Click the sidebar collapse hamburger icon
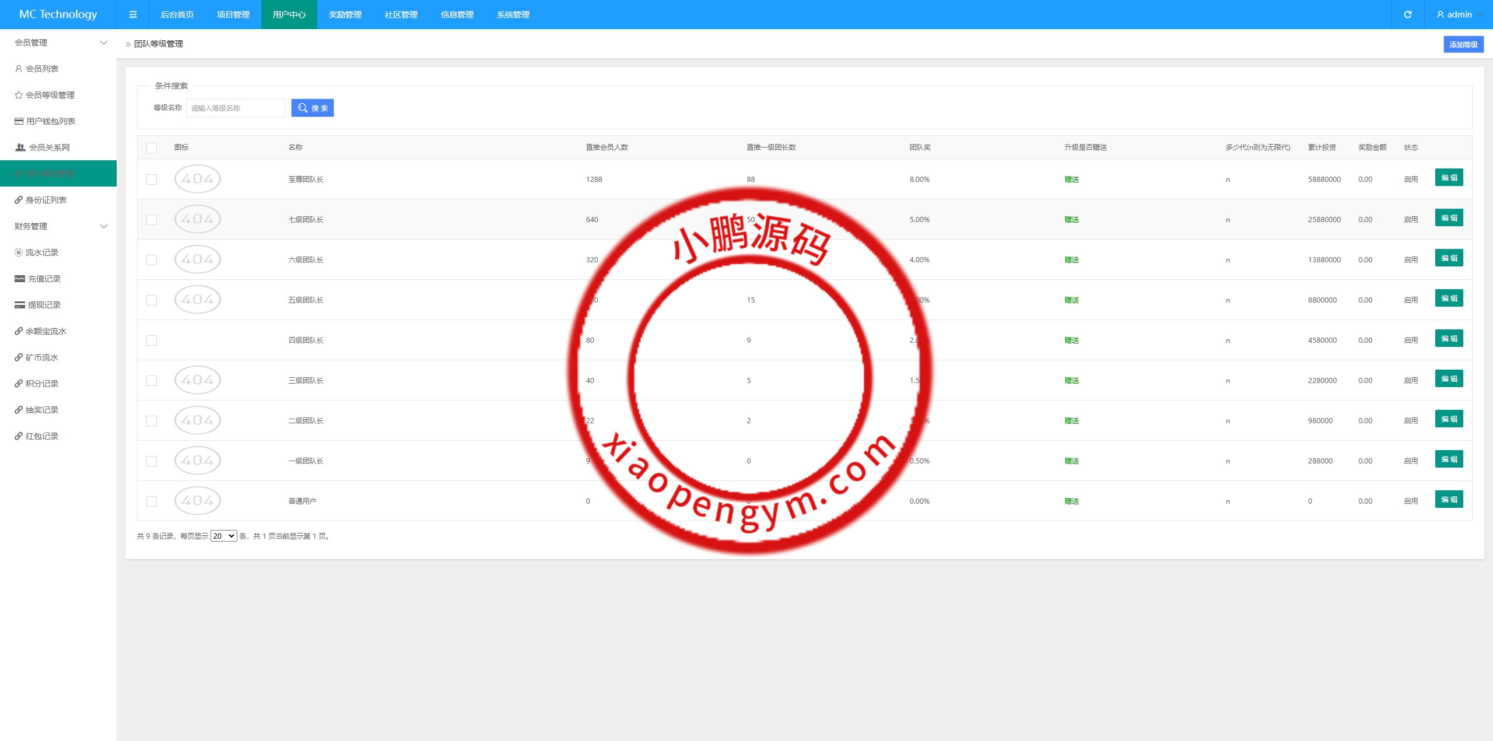 pos(133,15)
